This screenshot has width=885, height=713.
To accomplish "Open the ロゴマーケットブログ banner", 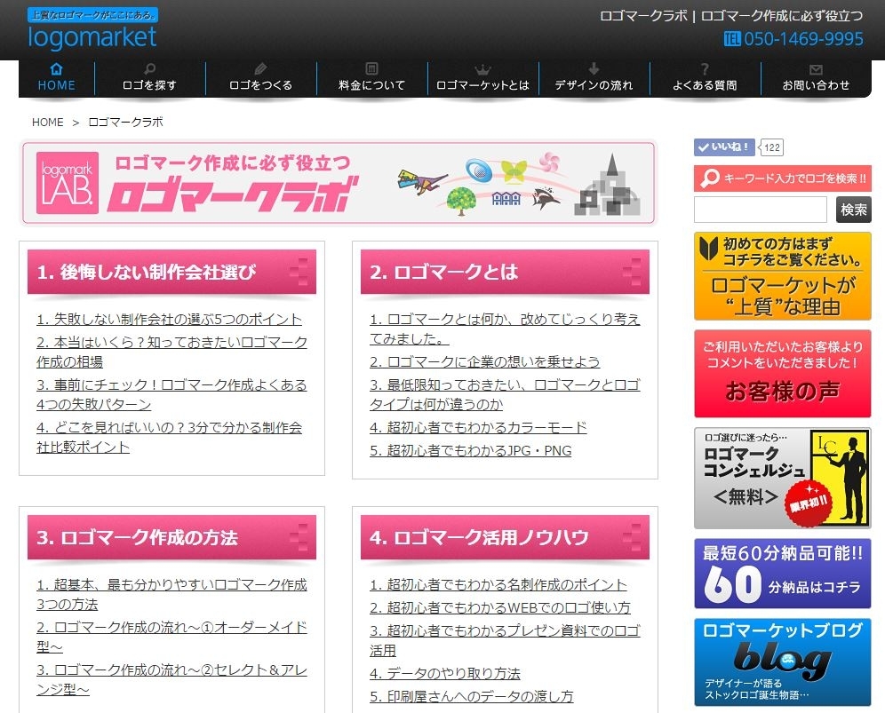I will click(783, 662).
